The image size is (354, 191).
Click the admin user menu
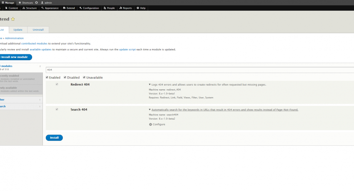(46, 3)
